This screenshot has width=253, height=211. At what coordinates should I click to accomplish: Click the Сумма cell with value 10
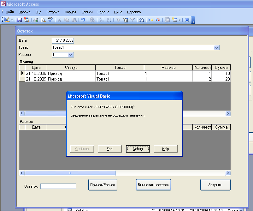(221, 73)
